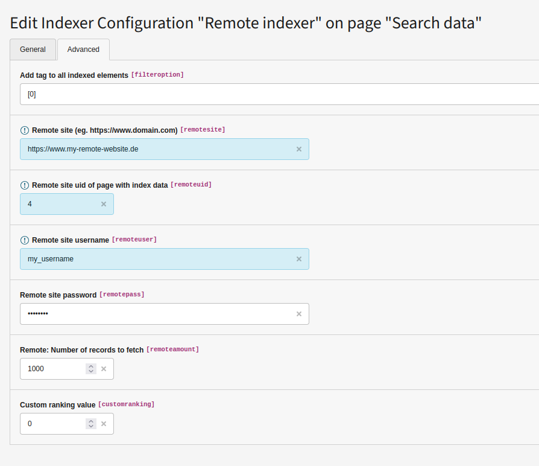This screenshot has width=539, height=466.
Task: Clear the remote uid value 4
Action: (x=104, y=204)
